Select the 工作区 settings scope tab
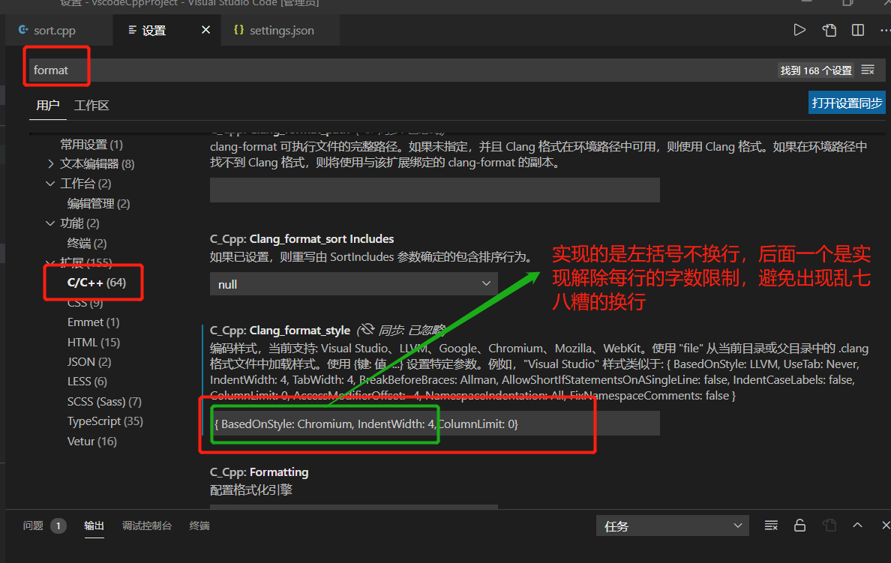This screenshot has height=563, width=891. [x=91, y=105]
